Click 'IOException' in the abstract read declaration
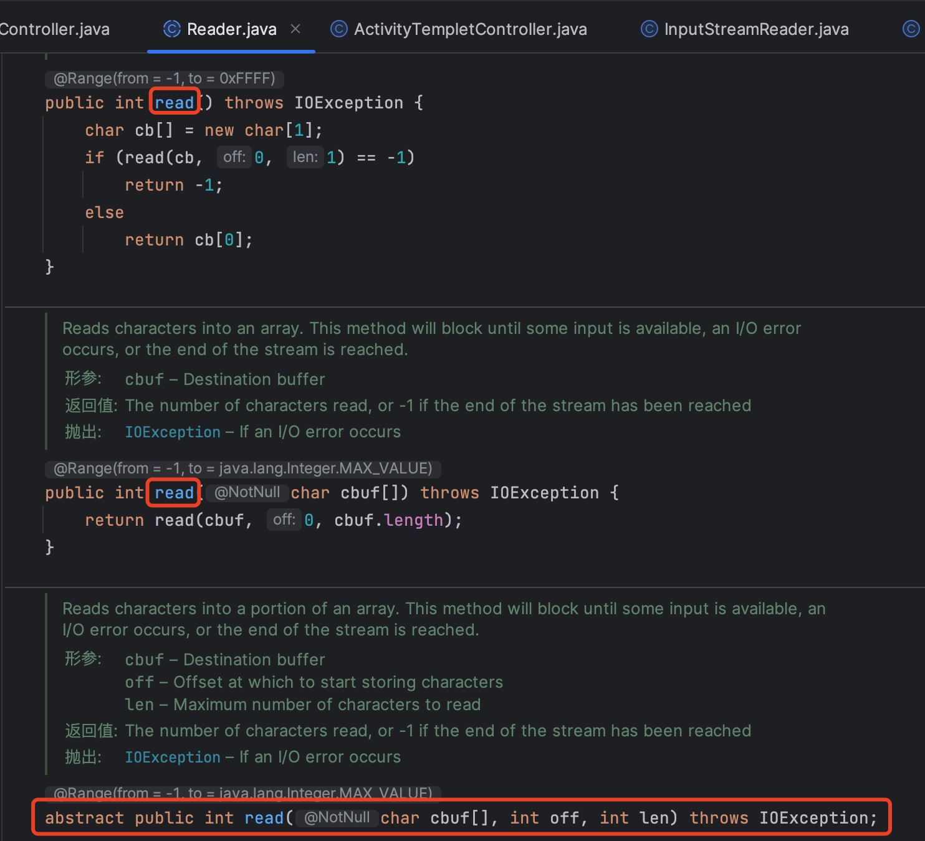 coord(814,818)
